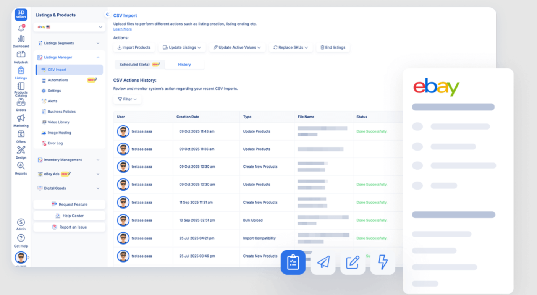Open the eBay marketplace selector

pyautogui.click(x=69, y=27)
